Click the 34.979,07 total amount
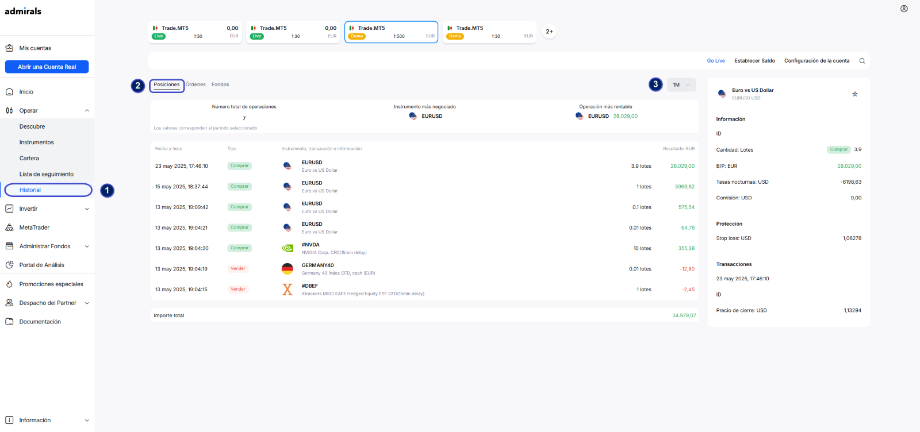The image size is (920, 432). (684, 315)
